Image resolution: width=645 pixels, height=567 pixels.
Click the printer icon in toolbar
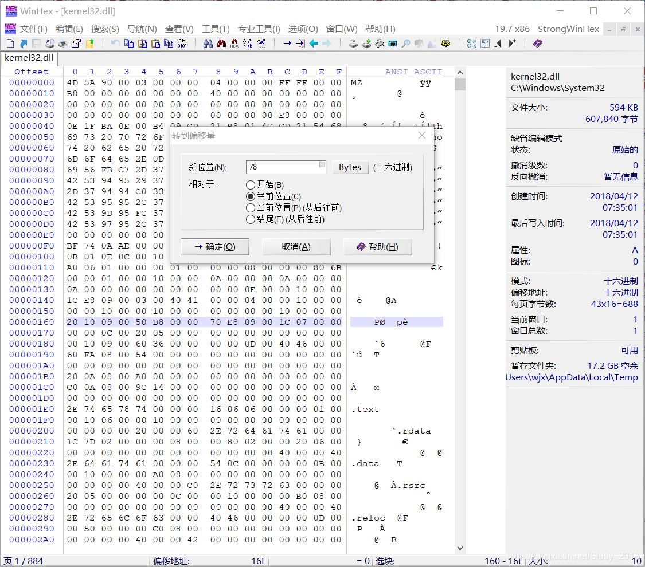tap(62, 43)
